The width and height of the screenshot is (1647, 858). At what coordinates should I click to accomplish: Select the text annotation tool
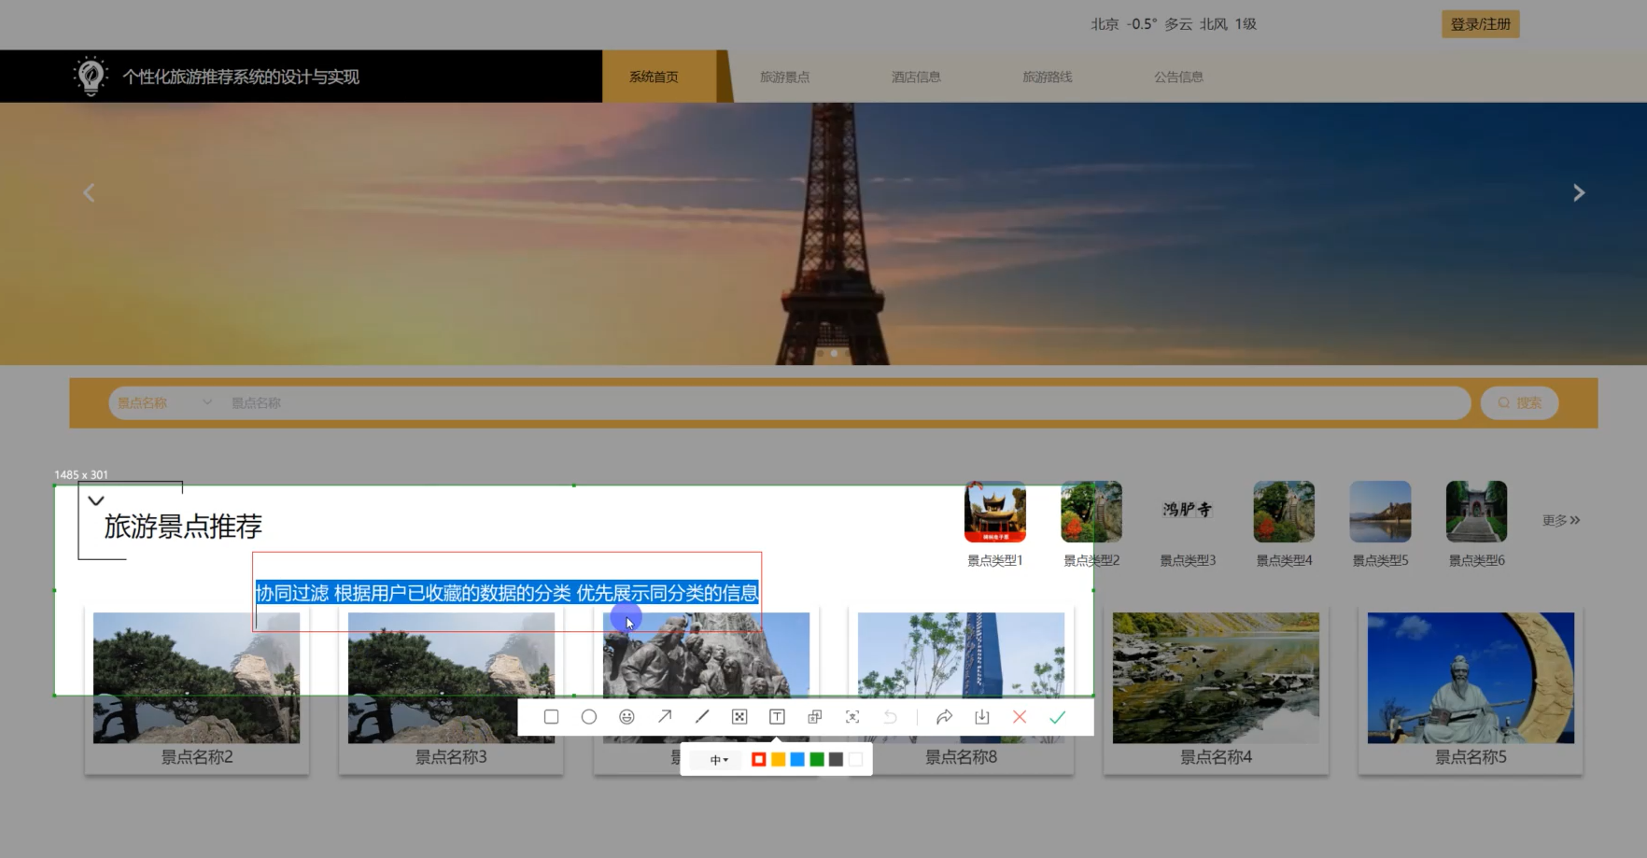[777, 717]
